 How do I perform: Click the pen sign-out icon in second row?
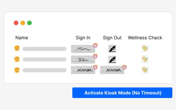[112, 59]
